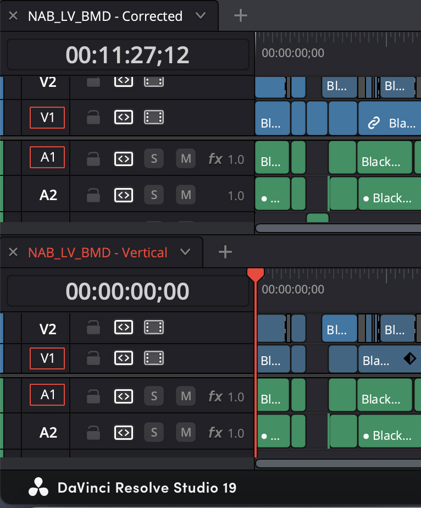The height and width of the screenshot is (508, 421).
Task: Add new tab beside Corrected tab
Action: pos(240,15)
